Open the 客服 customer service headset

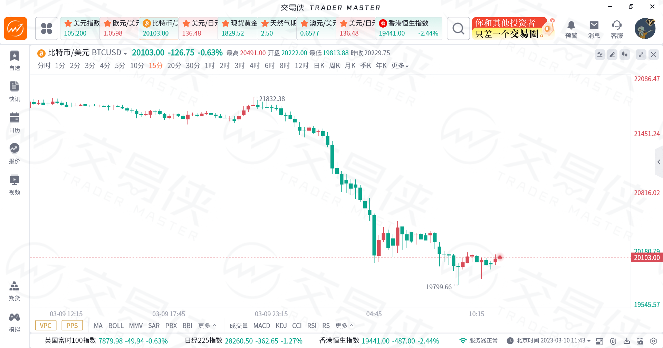[x=617, y=29]
